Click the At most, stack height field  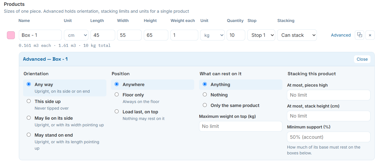tap(329, 116)
